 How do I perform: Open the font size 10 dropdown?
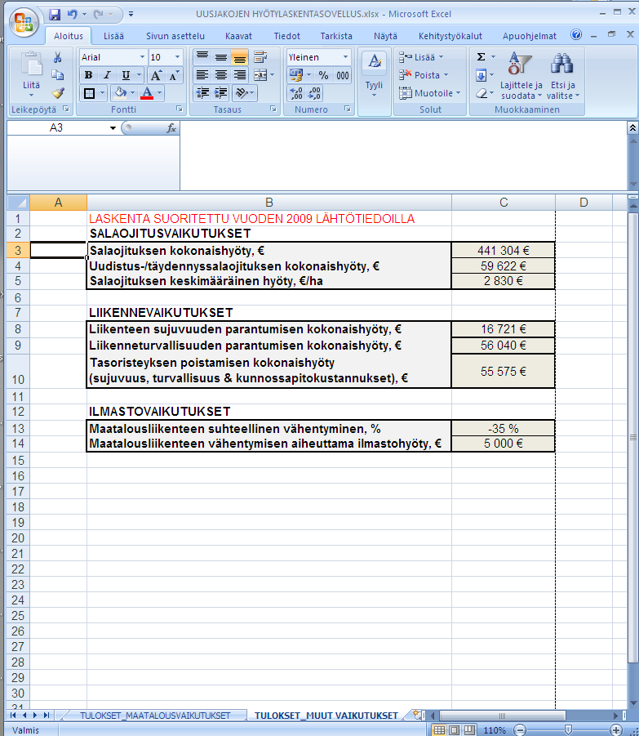click(x=177, y=57)
